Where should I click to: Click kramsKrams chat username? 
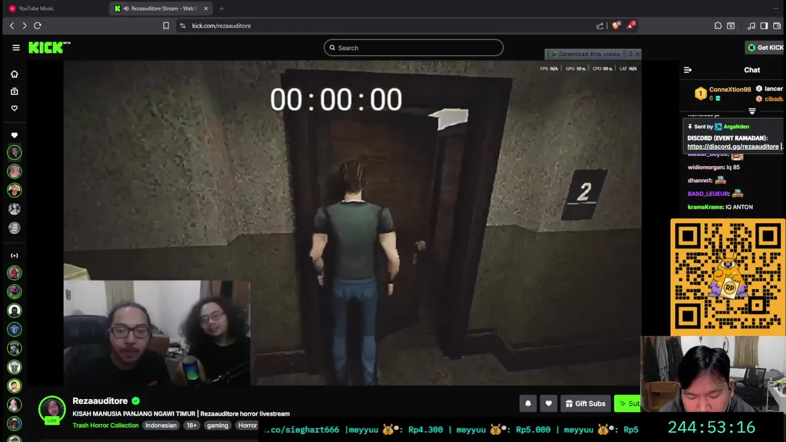[706, 207]
